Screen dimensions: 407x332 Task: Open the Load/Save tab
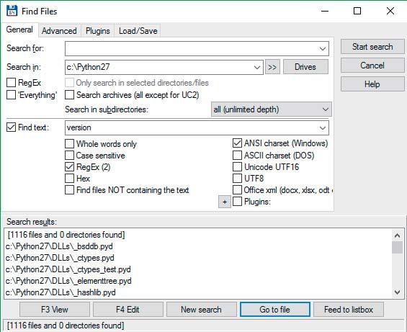(138, 31)
